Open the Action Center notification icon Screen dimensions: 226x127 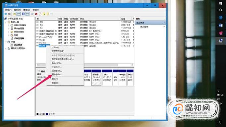220,122
